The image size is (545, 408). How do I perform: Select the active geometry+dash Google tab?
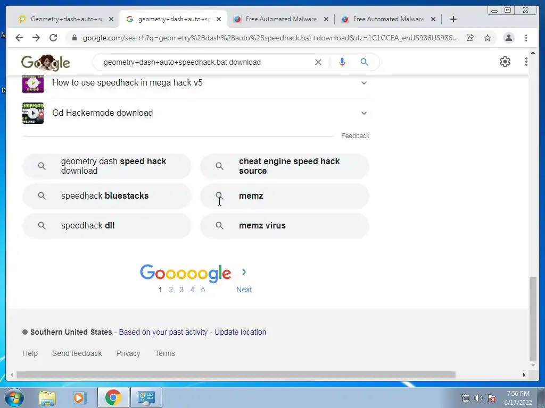(173, 19)
